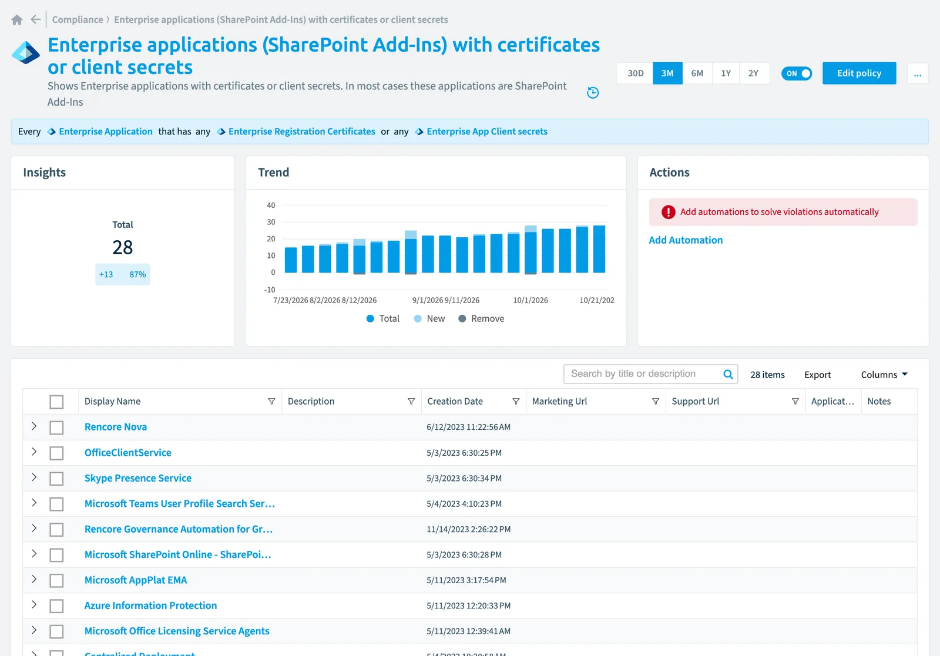Filter the Description column
Screen dimensions: 940x656
point(411,401)
